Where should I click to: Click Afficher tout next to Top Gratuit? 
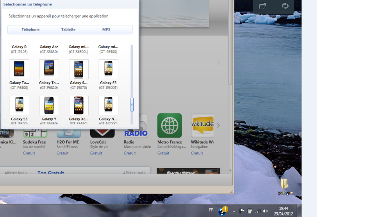pyautogui.click(x=134, y=172)
